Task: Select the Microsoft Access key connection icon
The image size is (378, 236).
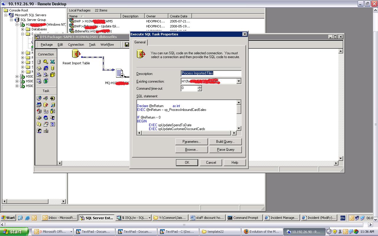Action: (x=46, y=62)
